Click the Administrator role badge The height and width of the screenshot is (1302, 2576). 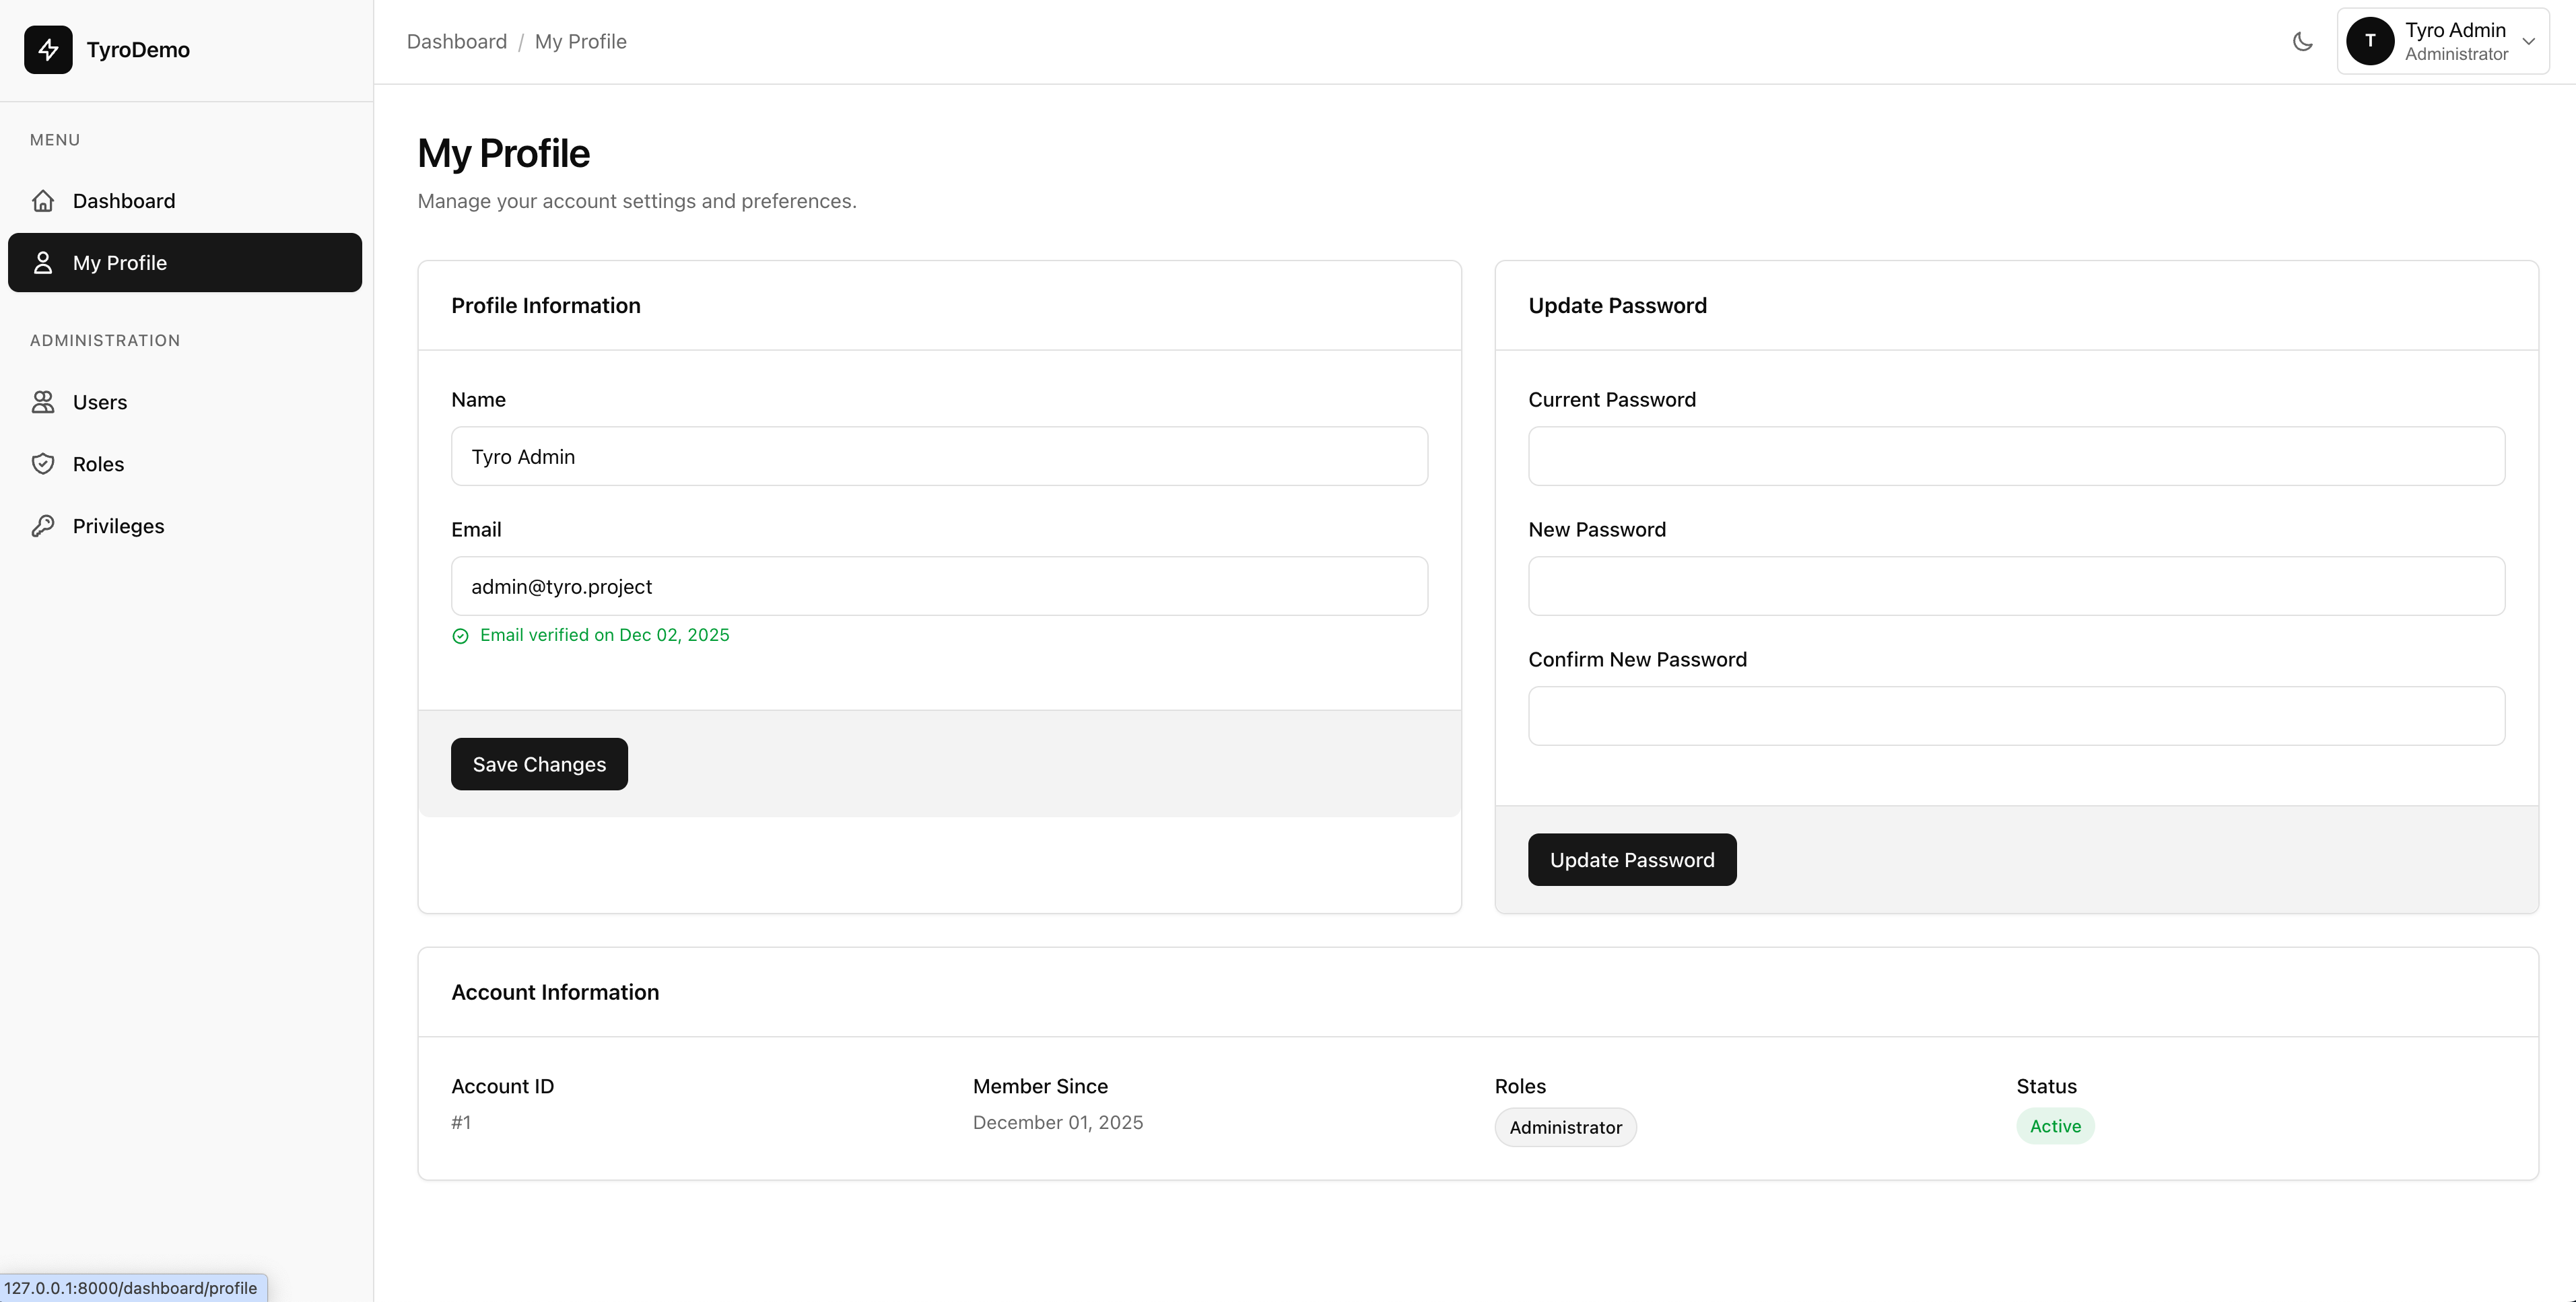pos(1565,1127)
